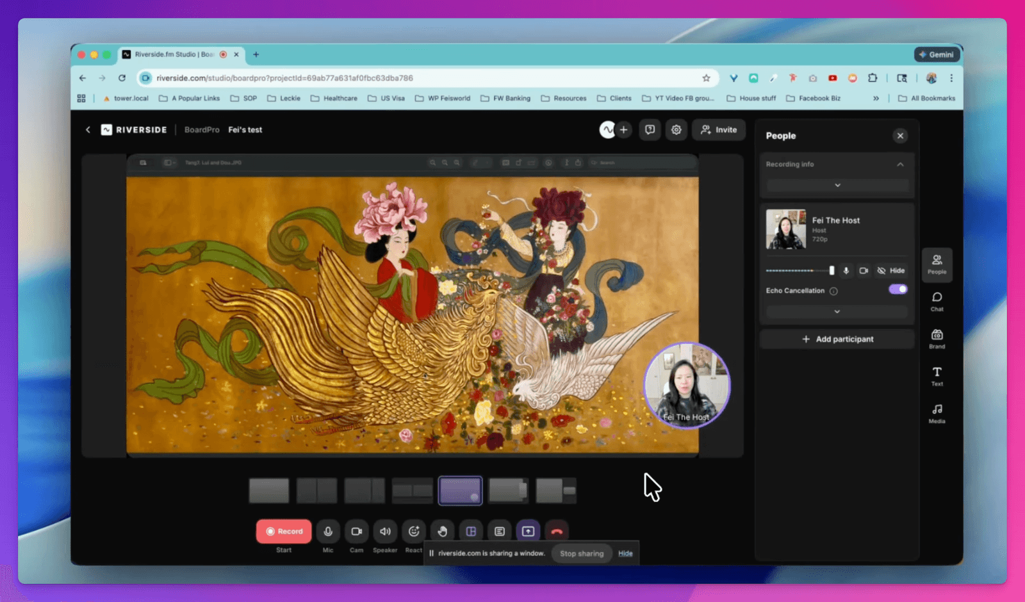Go back with the arrow beside Riverside logo
The width and height of the screenshot is (1025, 602).
[88, 129]
